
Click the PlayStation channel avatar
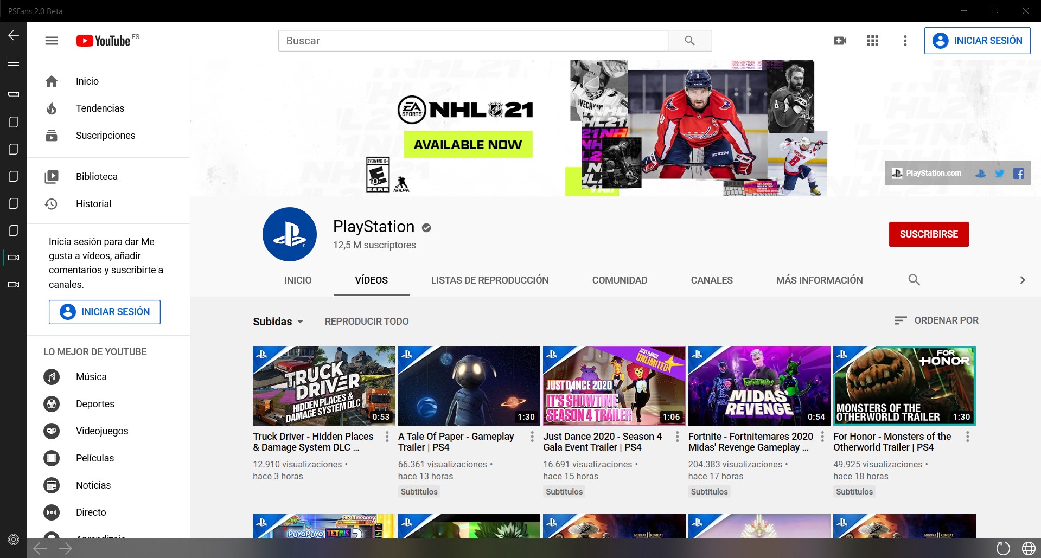tap(290, 234)
